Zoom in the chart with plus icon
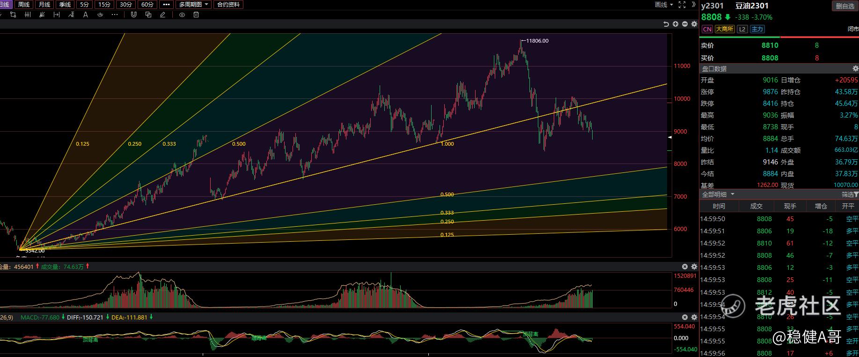 (x=675, y=24)
